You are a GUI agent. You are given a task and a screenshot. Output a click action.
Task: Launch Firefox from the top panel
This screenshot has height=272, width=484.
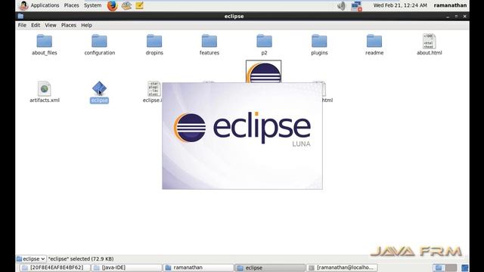tap(113, 5)
